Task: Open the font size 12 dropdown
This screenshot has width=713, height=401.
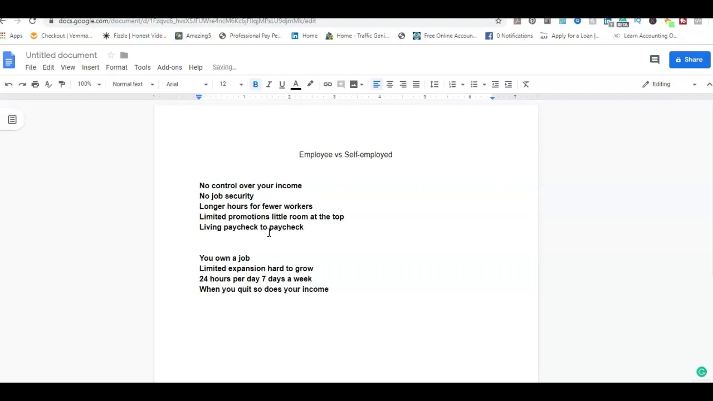Action: pyautogui.click(x=230, y=84)
